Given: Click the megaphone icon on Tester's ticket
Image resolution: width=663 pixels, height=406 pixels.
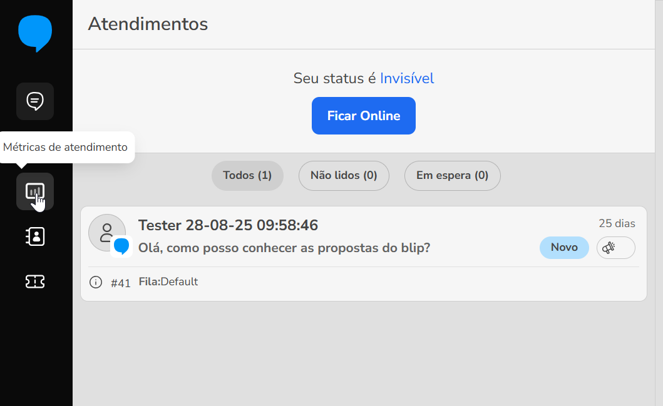Looking at the screenshot, I should tap(615, 248).
